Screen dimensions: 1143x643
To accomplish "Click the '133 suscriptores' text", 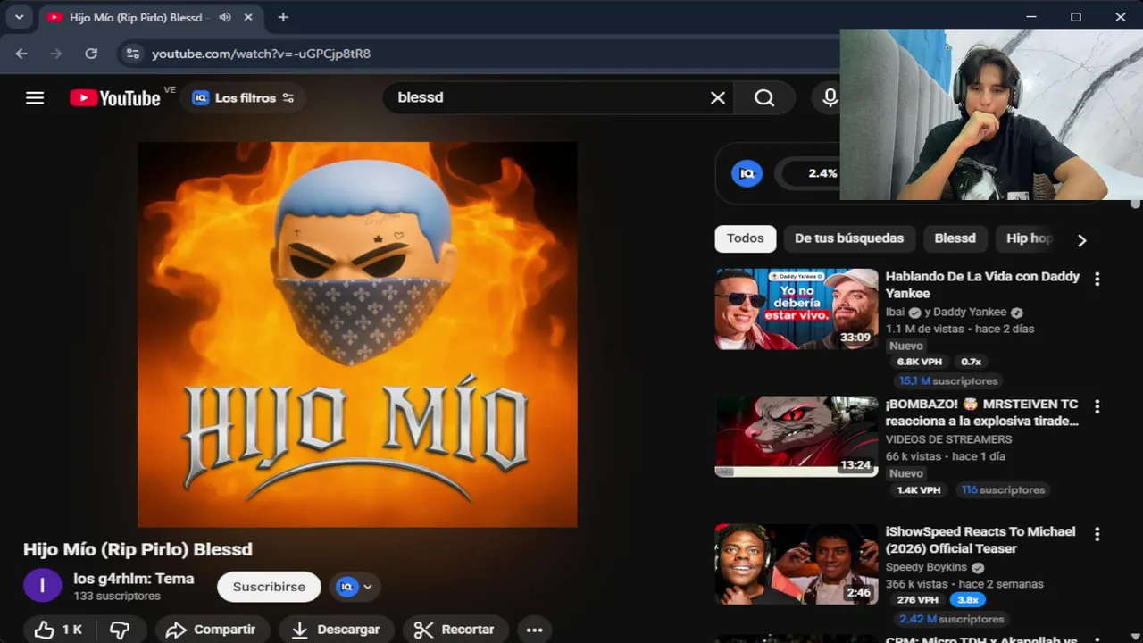I will (x=117, y=597).
